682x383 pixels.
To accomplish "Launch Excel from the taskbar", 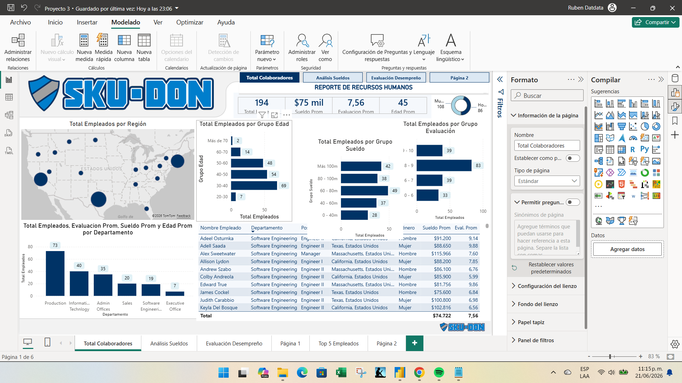I will 341,373.
